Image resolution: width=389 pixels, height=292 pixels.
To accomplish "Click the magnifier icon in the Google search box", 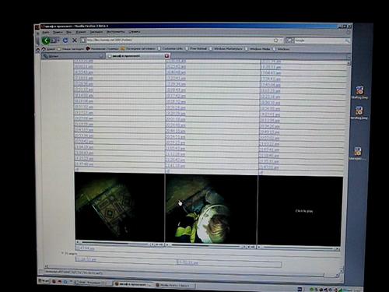I will 347,40.
